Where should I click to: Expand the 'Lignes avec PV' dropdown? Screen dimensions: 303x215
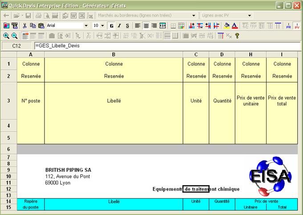point(250,16)
